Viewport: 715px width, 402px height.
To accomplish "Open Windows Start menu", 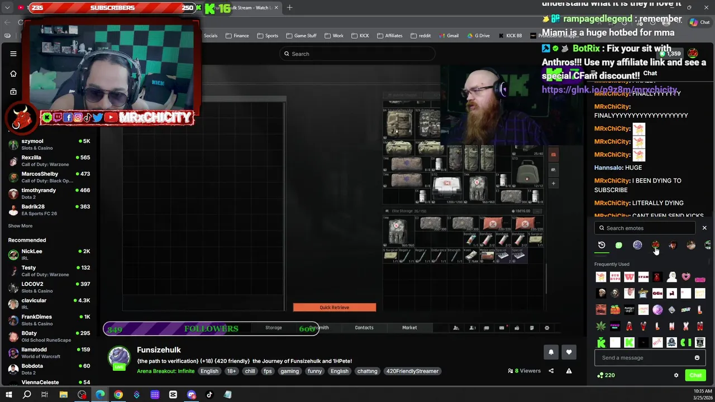I will pyautogui.click(x=9, y=395).
